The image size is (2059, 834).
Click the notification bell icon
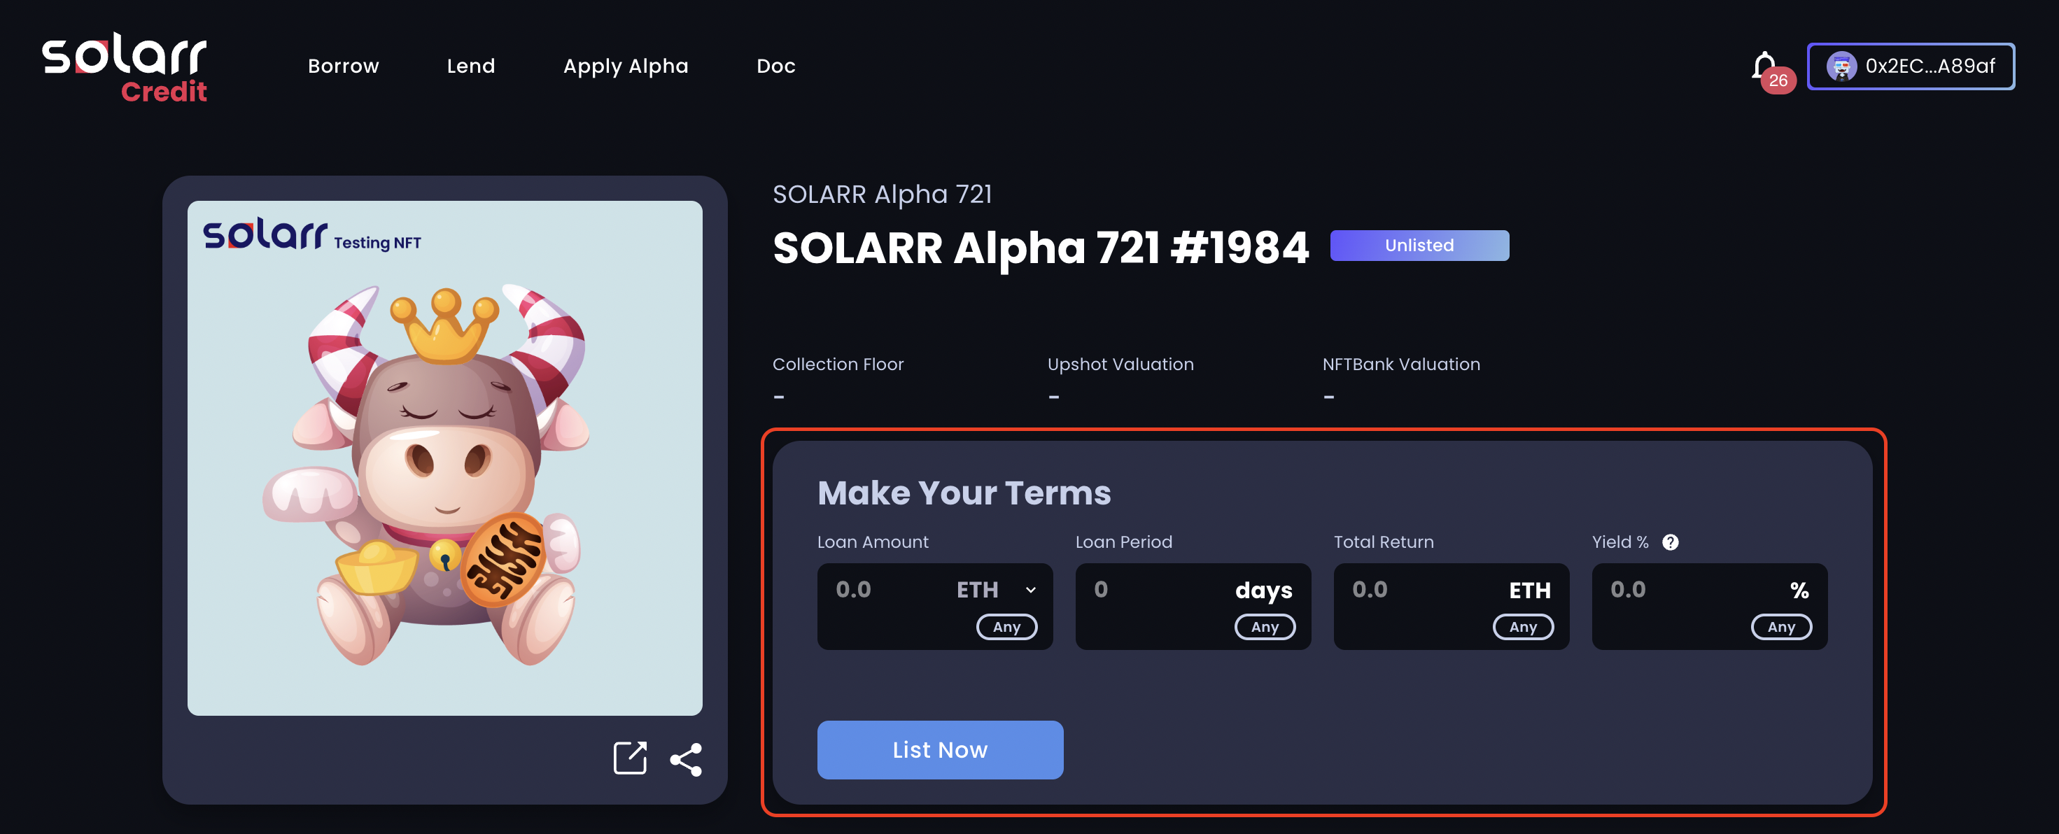[x=1764, y=66]
